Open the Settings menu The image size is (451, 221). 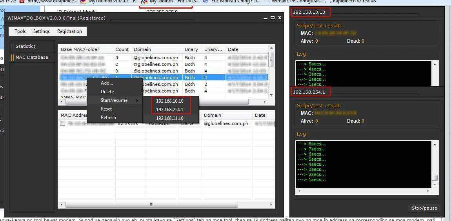[42, 31]
